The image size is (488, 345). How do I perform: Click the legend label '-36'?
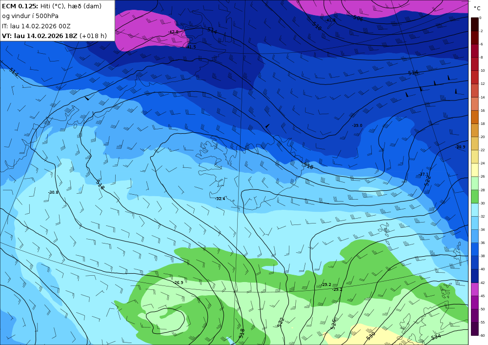click(x=482, y=243)
